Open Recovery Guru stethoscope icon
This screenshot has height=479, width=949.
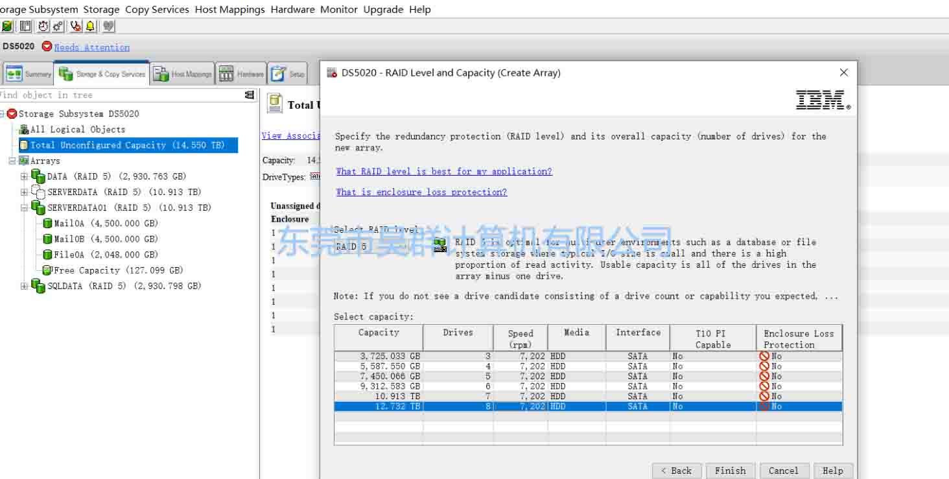(x=76, y=27)
